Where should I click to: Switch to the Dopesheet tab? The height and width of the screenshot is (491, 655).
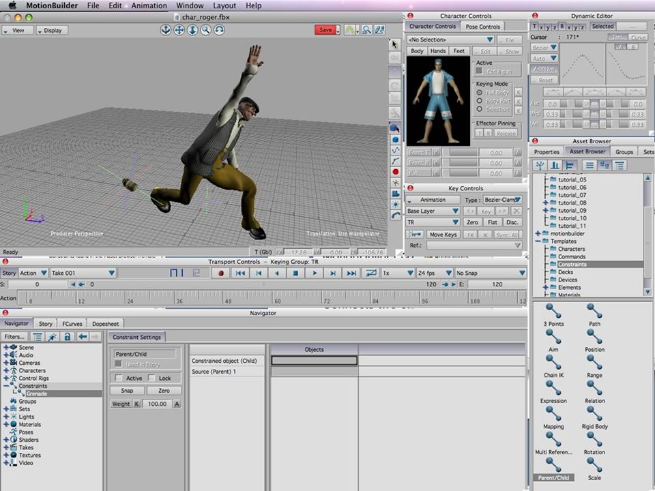click(105, 323)
